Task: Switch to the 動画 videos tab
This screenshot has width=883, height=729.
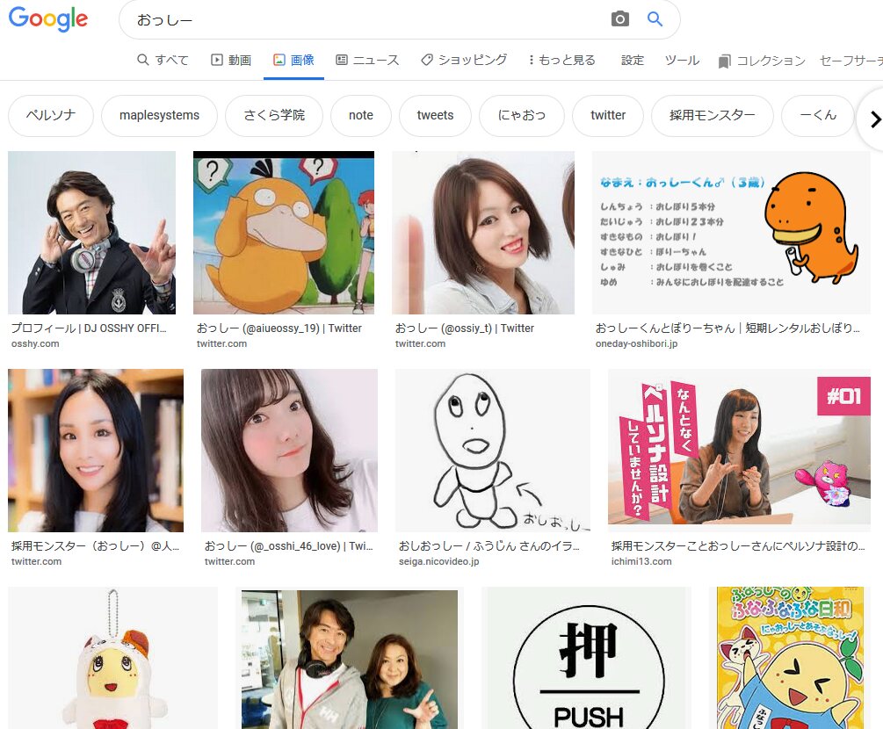Action: pos(231,60)
